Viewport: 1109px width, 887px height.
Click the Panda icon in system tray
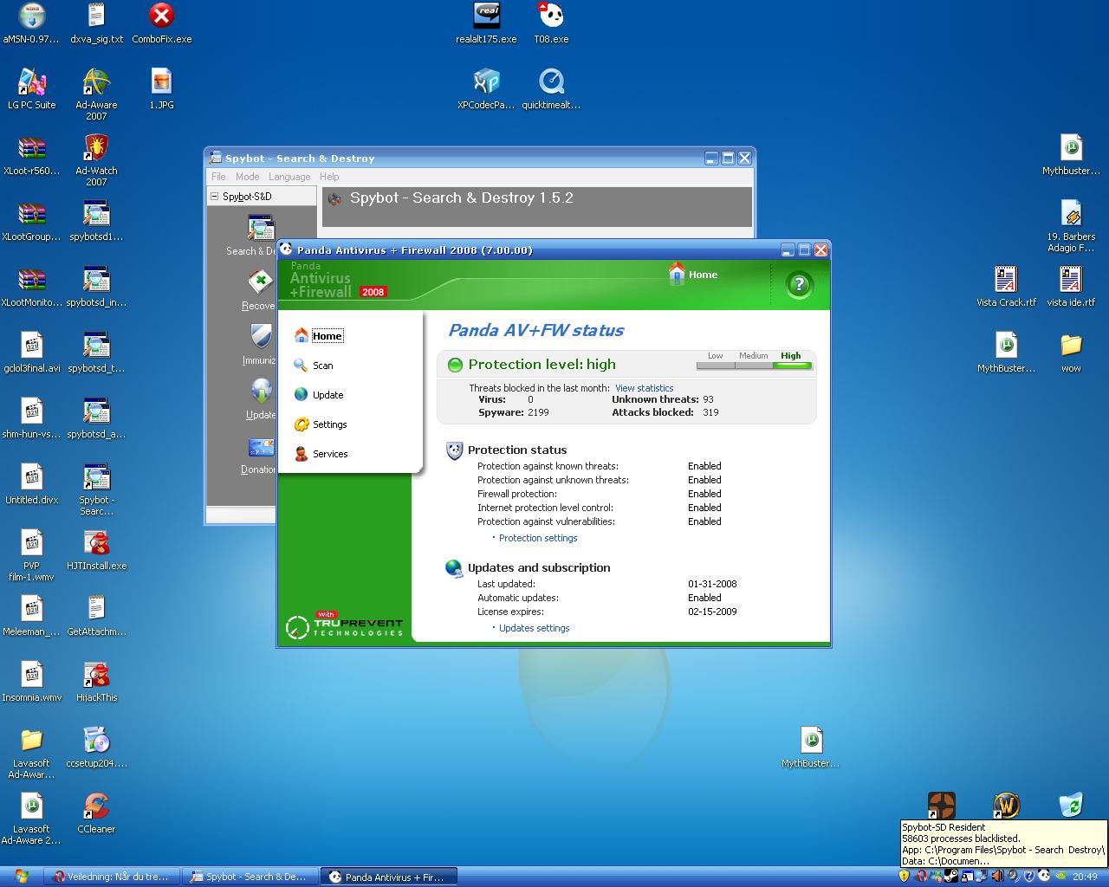1044,877
